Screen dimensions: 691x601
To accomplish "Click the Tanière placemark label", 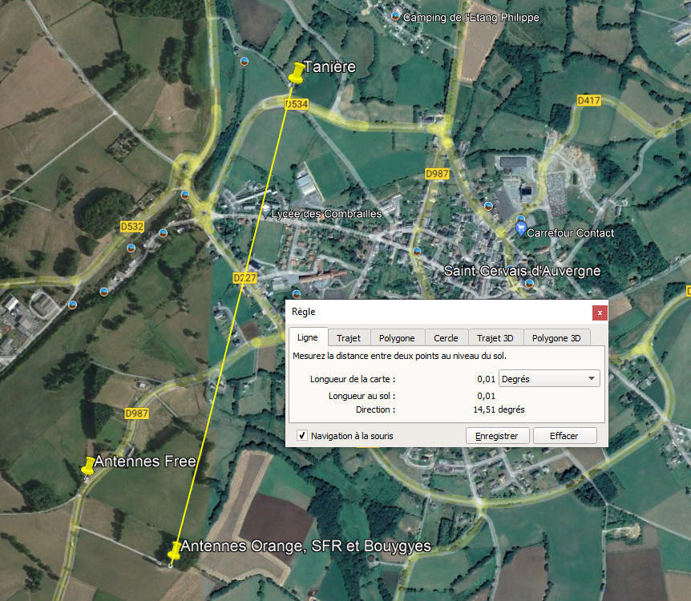I will pyautogui.click(x=329, y=67).
